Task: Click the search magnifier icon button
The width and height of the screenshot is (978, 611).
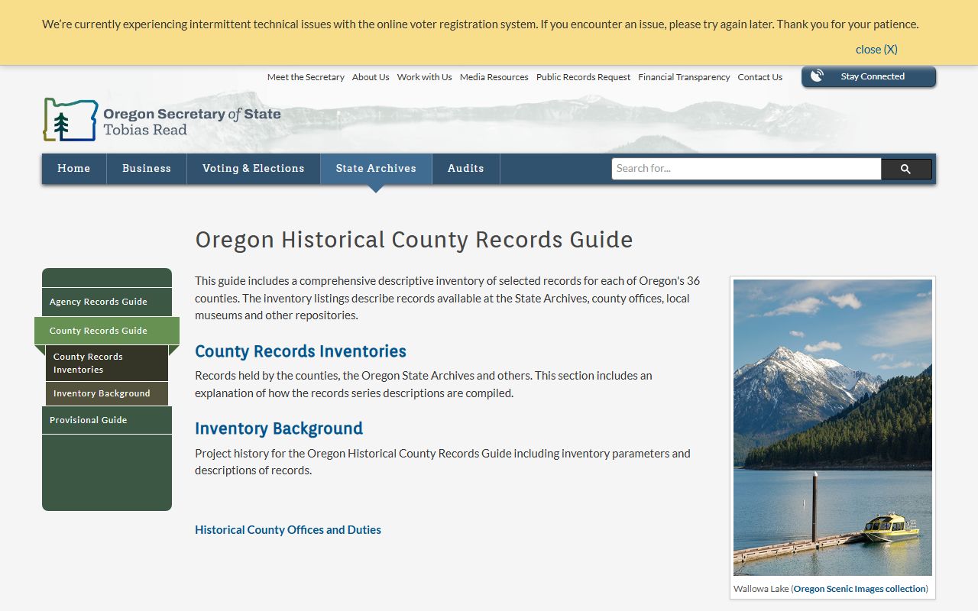Action: [906, 169]
